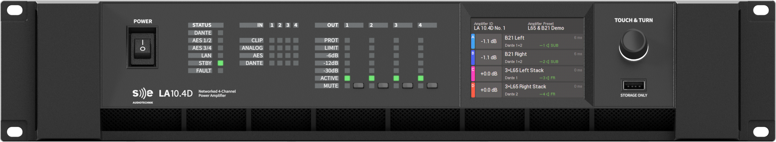The width and height of the screenshot is (776, 142).
Task: Select pink channel C color tag
Action: (x=473, y=74)
